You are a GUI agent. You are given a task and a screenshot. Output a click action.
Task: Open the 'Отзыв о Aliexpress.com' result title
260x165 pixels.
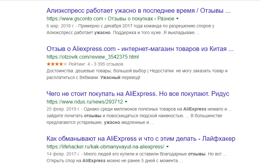click(x=140, y=49)
